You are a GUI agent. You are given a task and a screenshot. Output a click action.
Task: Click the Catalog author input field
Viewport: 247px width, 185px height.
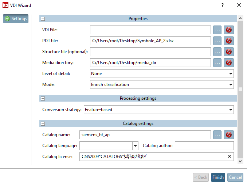(x=204, y=146)
